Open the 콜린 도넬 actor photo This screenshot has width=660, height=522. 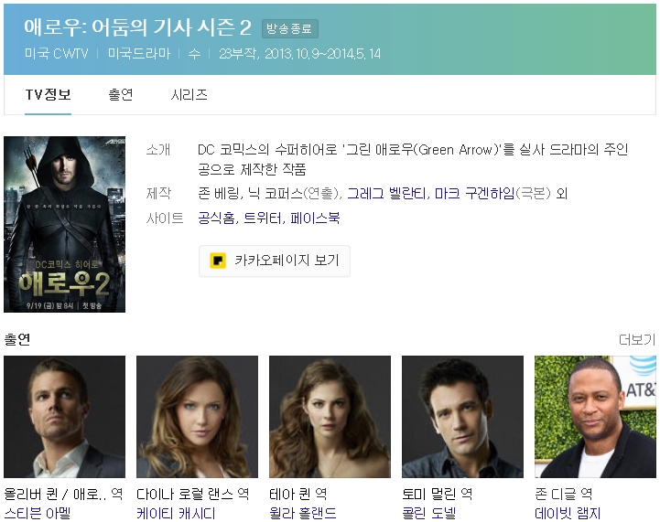tap(462, 417)
